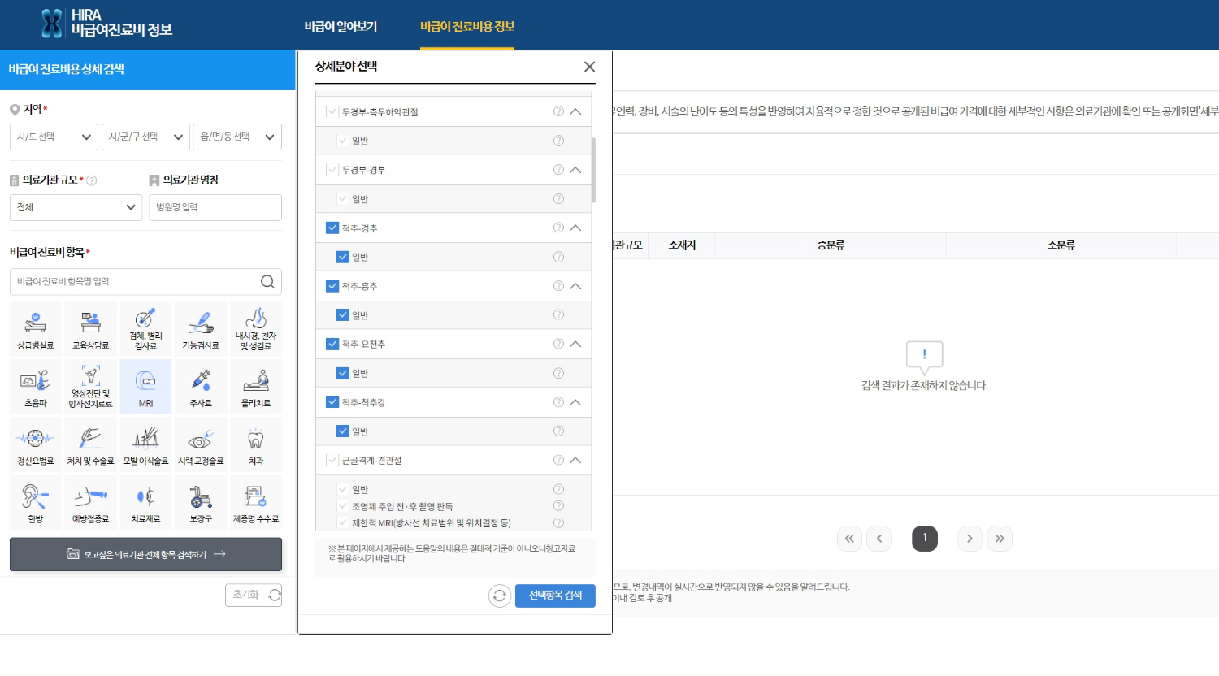The width and height of the screenshot is (1219, 676).
Task: Uncheck the 척추-요천추 checkbox
Action: click(x=332, y=344)
